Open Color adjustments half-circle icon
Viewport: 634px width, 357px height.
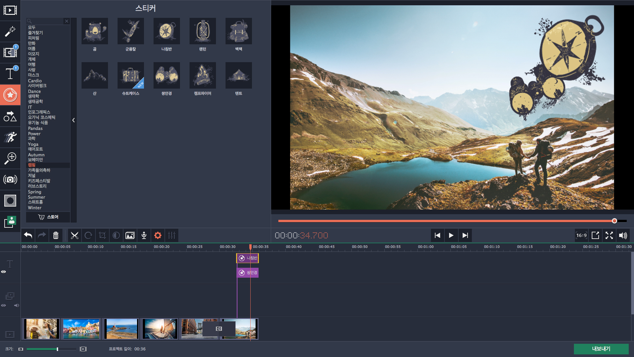(x=116, y=235)
